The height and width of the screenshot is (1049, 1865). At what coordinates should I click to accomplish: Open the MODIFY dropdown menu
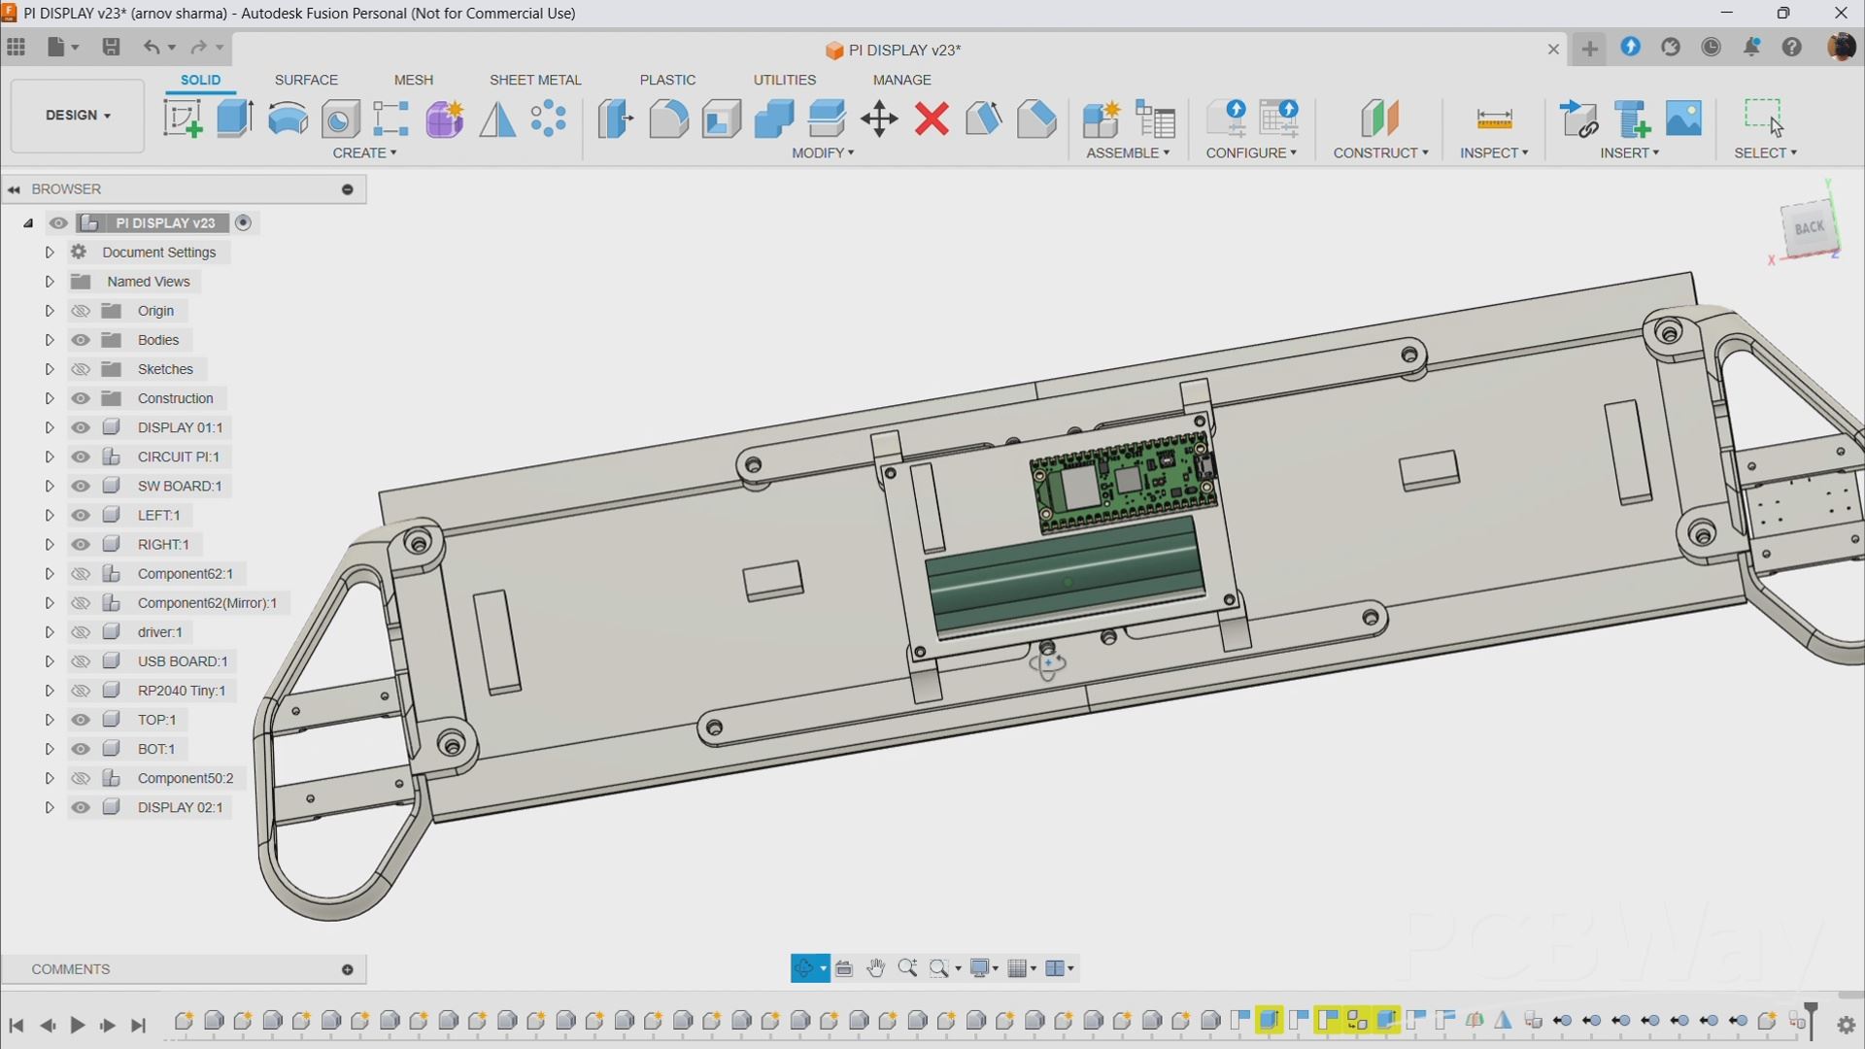(822, 152)
